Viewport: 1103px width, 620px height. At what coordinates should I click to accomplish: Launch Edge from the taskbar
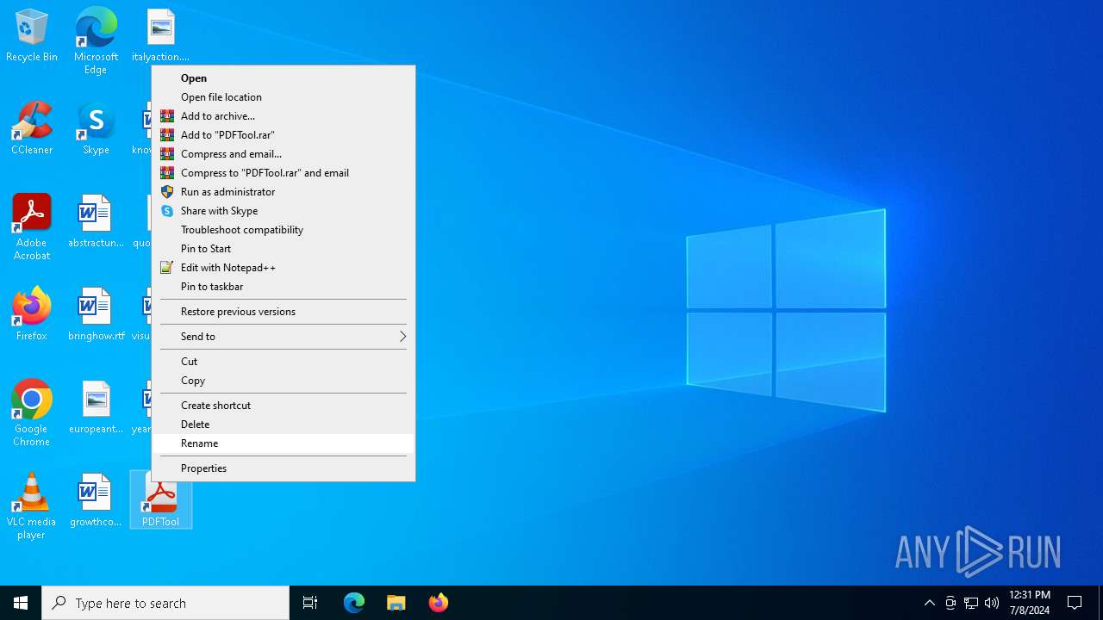[354, 603]
